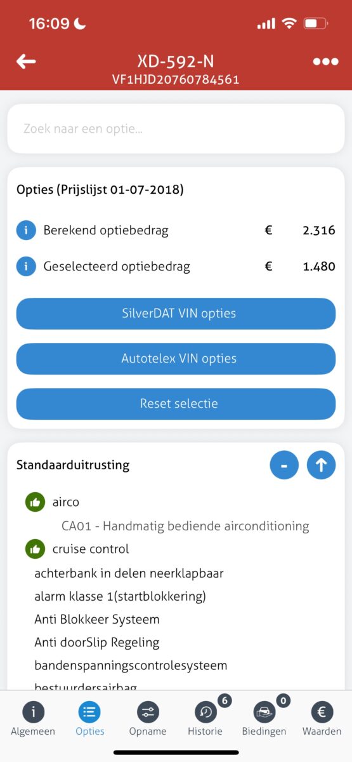This screenshot has height=762, width=352.
Task: Select the 'achterbank in delen neerklapbaar' item
Action: click(x=129, y=573)
